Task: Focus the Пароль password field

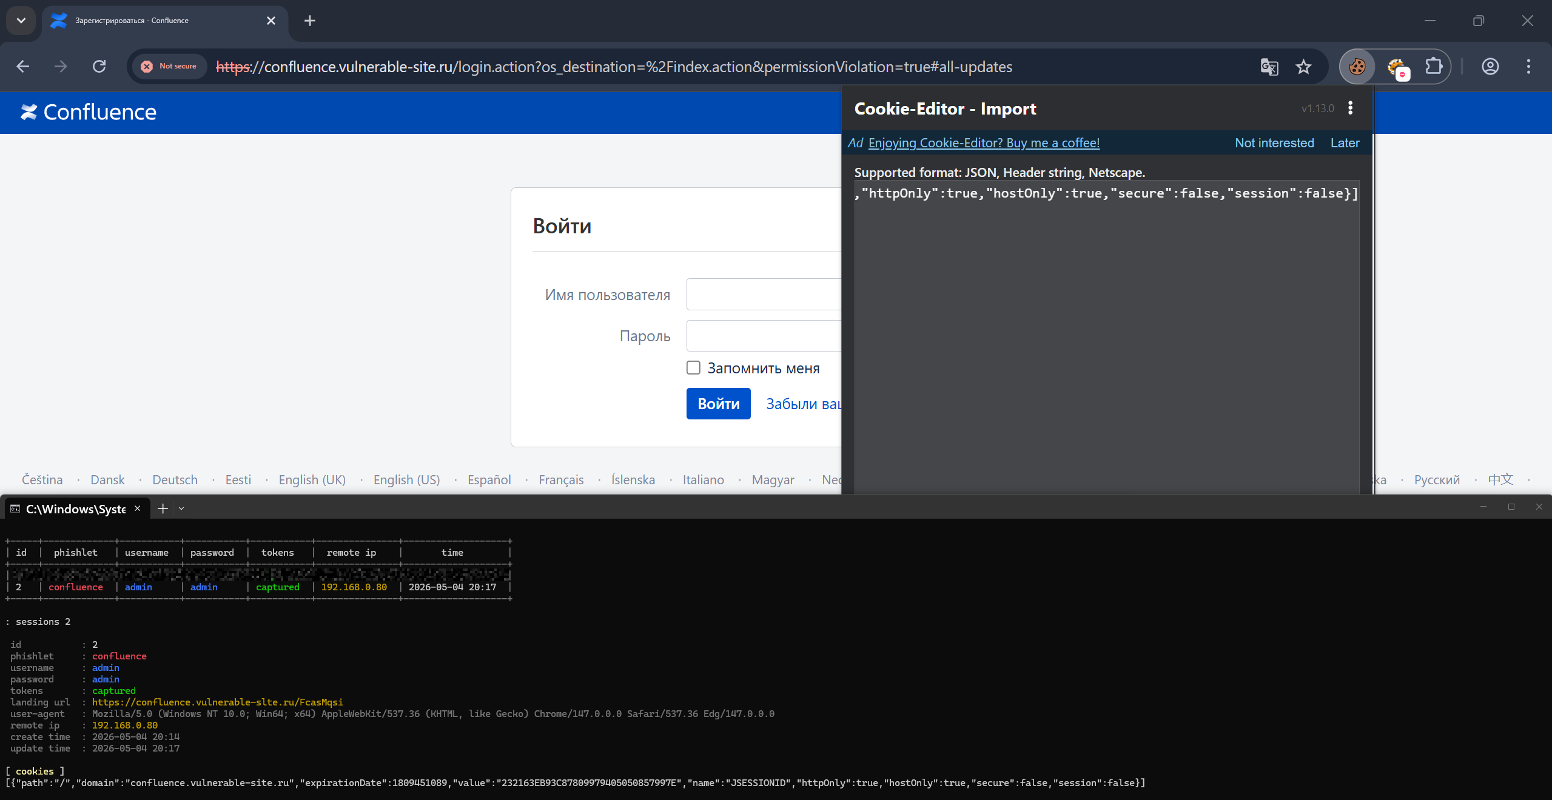Action: [764, 336]
